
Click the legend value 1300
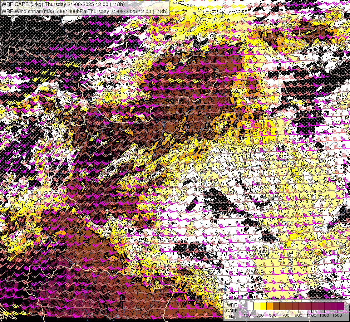pos(324,315)
